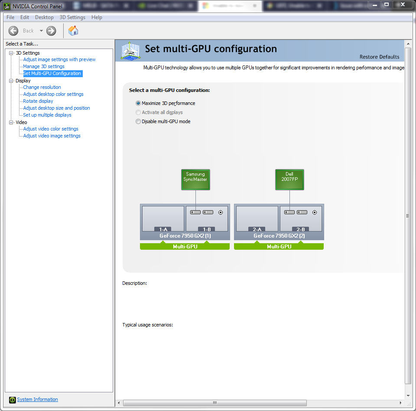The width and height of the screenshot is (416, 411).
Task: Click the Video tree label
Action: pyautogui.click(x=21, y=122)
